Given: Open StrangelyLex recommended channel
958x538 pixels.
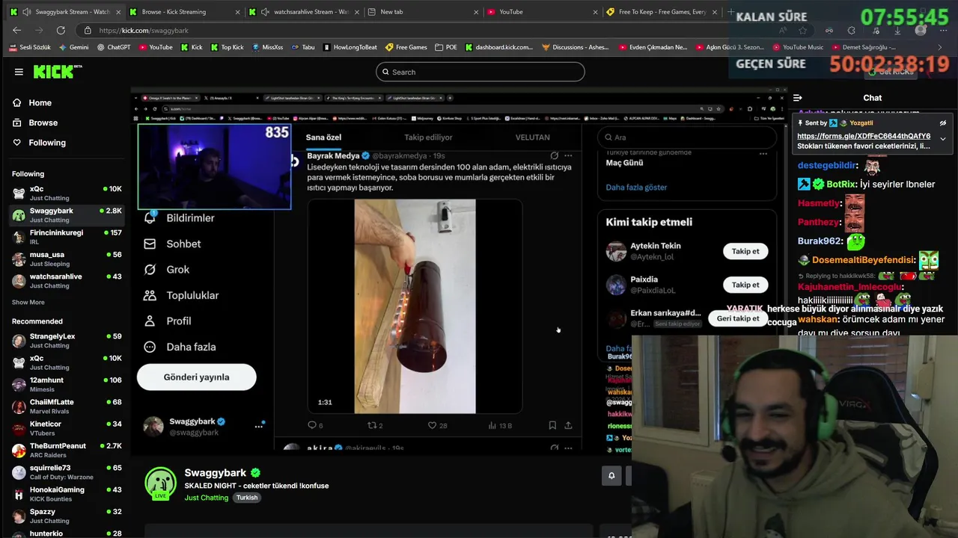Looking at the screenshot, I should [67, 341].
